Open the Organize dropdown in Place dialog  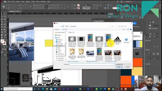pos(57,29)
